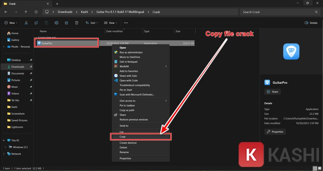The height and width of the screenshot is (171, 323).
Task: Click Downloads in the address breadcrumb
Action: (65, 12)
